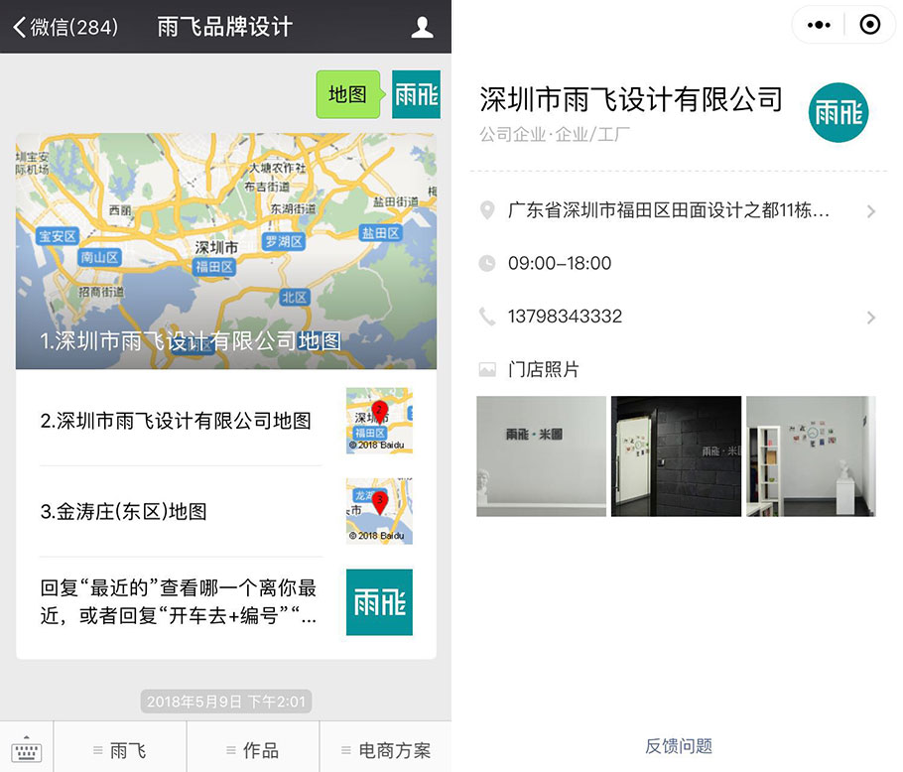Expand the phone number row chevron

click(871, 318)
